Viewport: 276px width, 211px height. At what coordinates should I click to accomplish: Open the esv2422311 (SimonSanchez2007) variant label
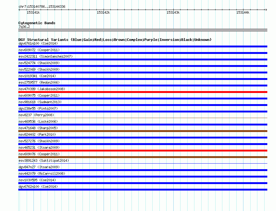pyautogui.click(x=46, y=56)
